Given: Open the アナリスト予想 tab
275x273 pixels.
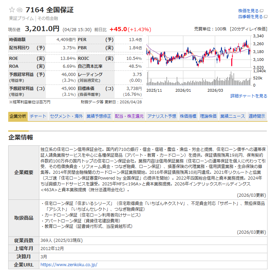Looking at the screenshot, I should [x=162, y=116].
